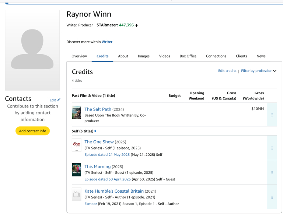Open Kate Humble's Coastal Britain TV placeholder thumbnail
283x221 pixels.
click(77, 194)
